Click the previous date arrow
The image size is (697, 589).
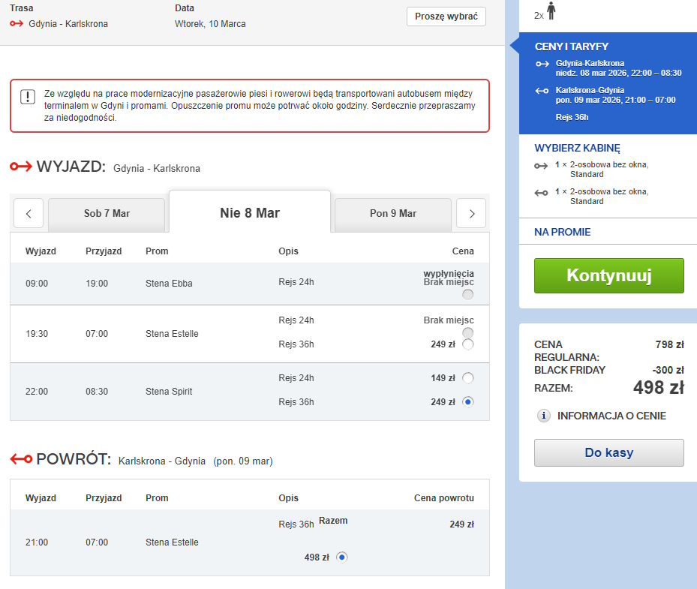(29, 214)
